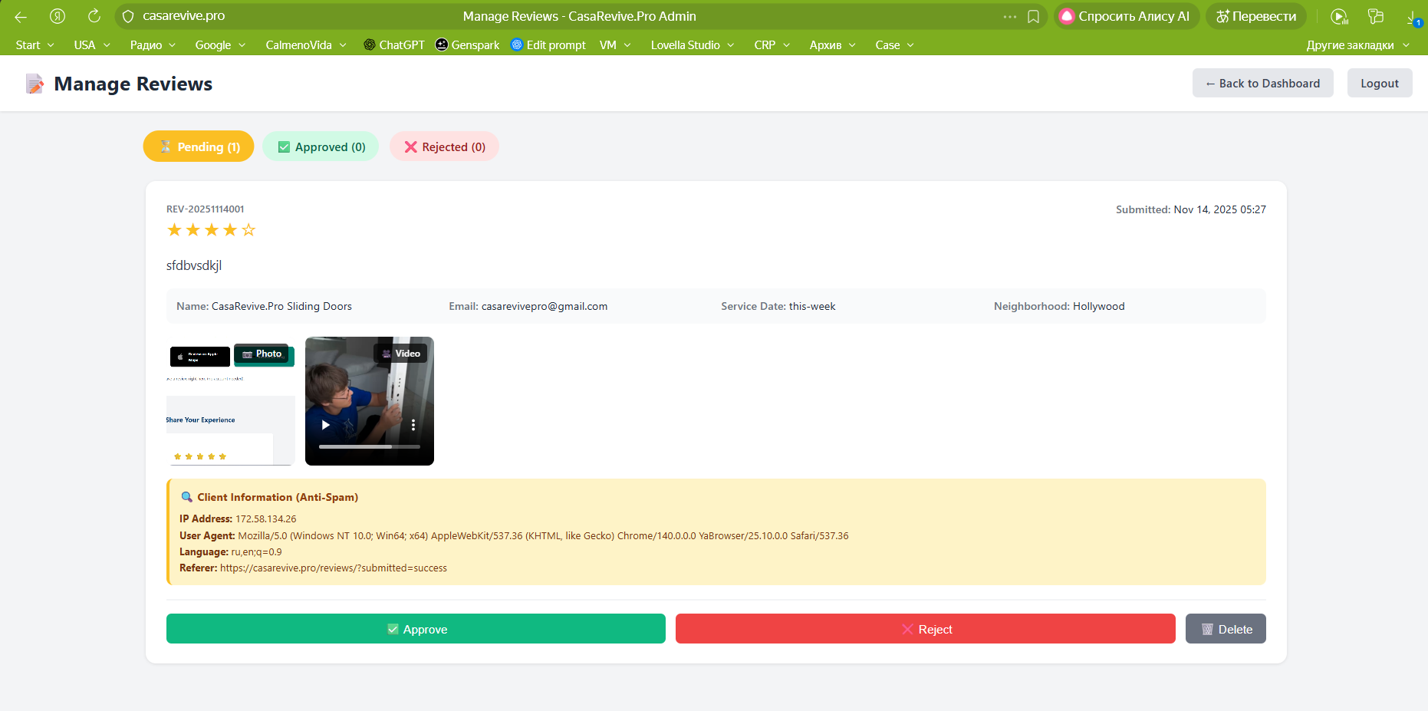Screen dimensions: 1428x711
Task: Switch to the Approved (0) tab
Action: 321,146
